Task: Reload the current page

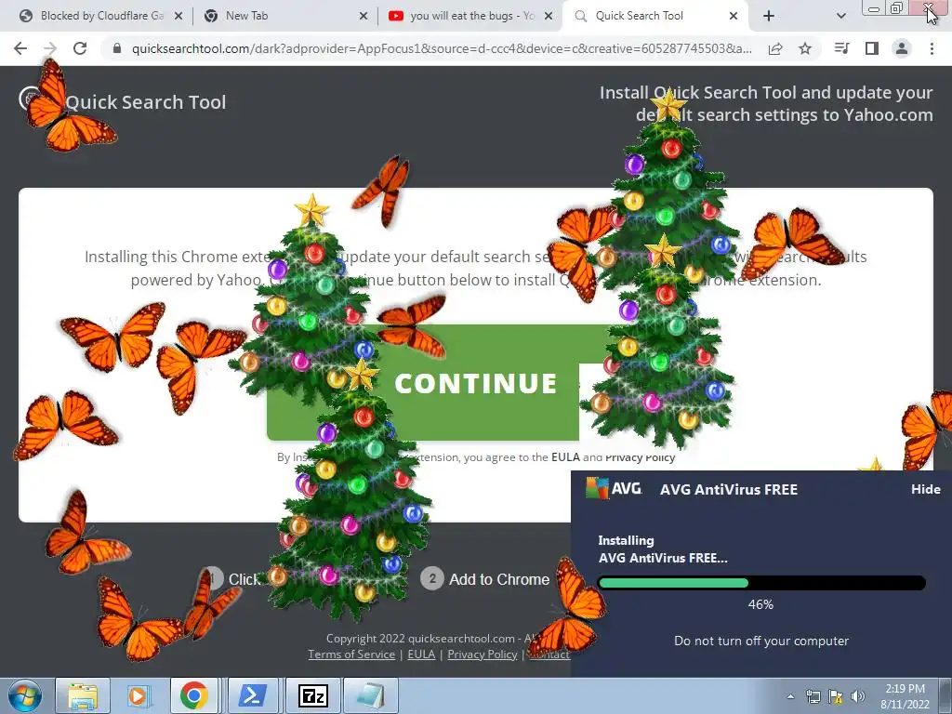Action: click(x=80, y=48)
